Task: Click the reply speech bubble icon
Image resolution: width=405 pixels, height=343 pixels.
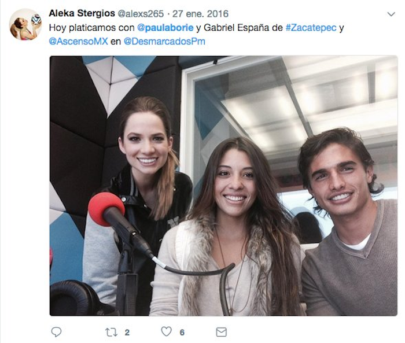Action: pyautogui.click(x=56, y=332)
